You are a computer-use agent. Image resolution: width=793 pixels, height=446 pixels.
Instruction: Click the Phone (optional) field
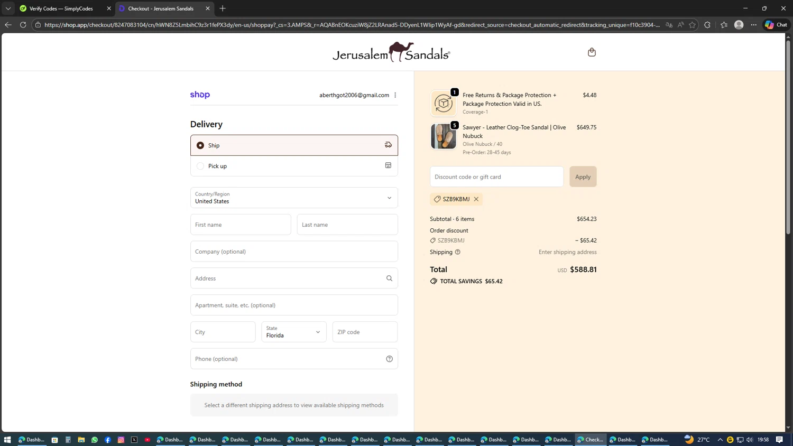point(294,359)
